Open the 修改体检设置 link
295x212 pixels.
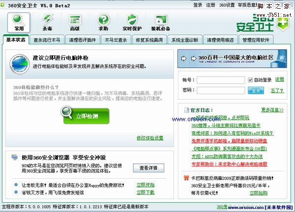[x=149, y=138]
